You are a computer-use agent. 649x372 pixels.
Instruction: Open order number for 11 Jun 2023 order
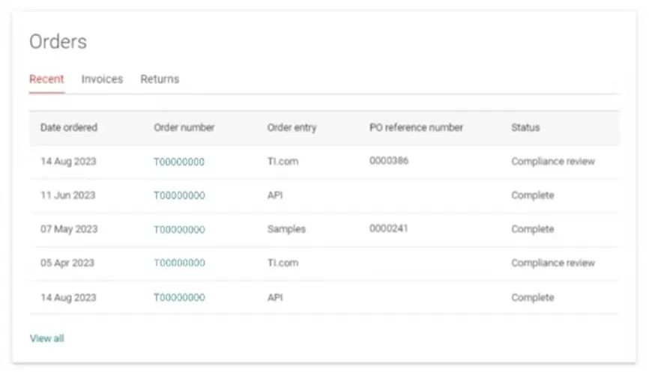[179, 195]
